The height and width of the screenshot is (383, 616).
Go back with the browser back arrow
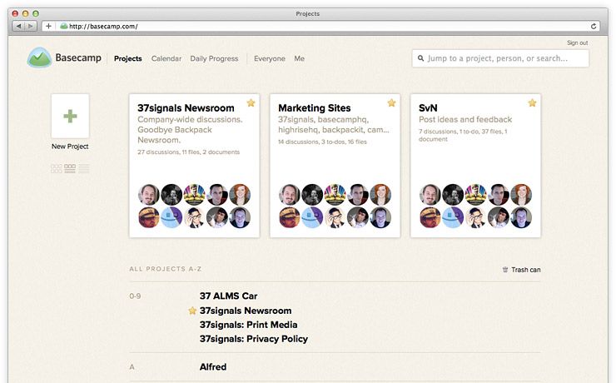point(18,27)
